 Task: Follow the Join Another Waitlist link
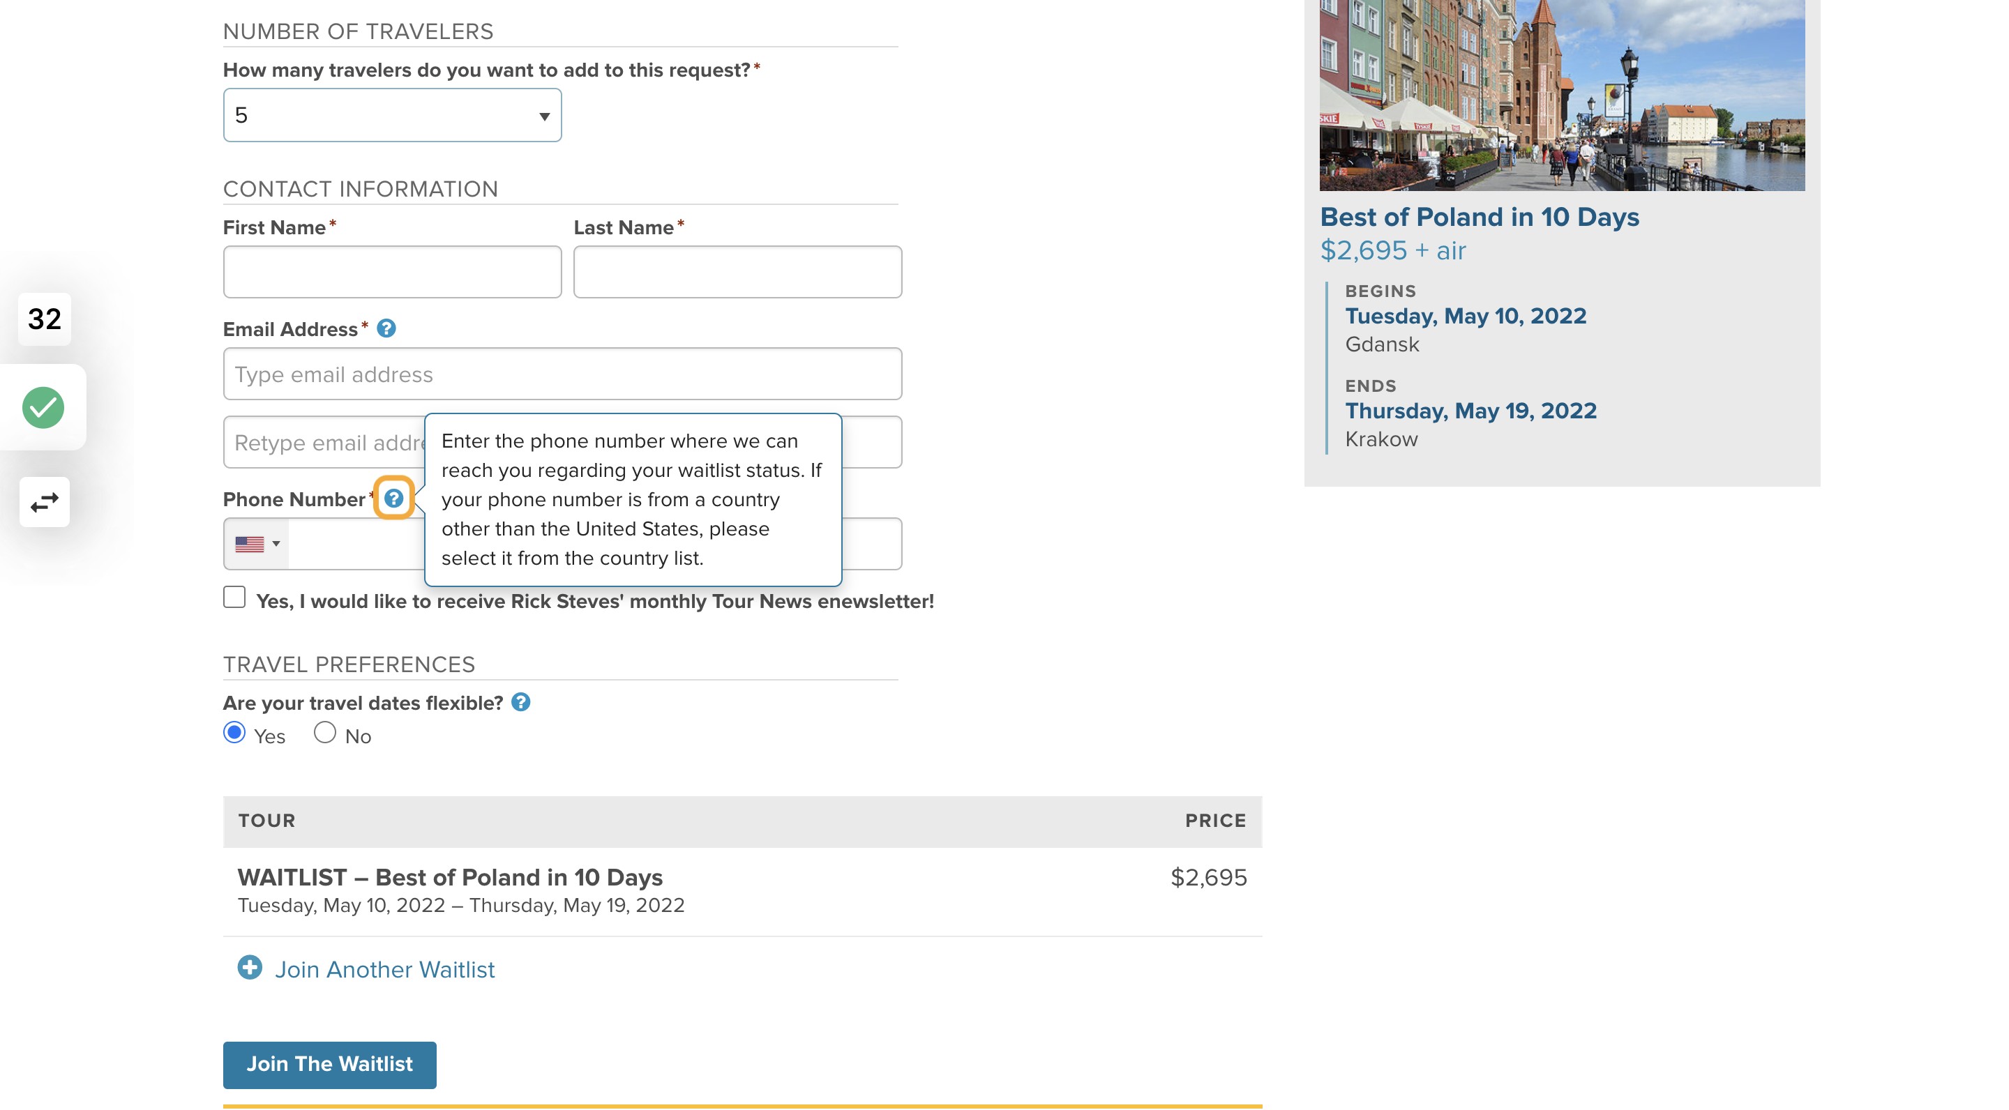(384, 969)
